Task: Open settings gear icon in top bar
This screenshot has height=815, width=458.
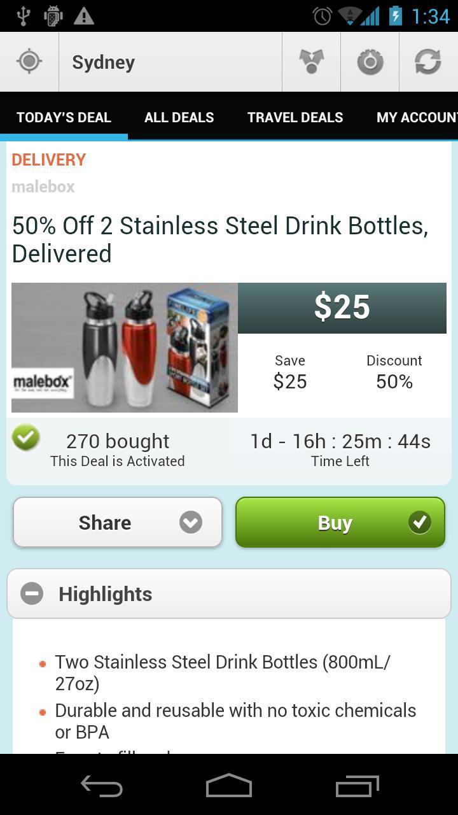Action: pyautogui.click(x=370, y=62)
